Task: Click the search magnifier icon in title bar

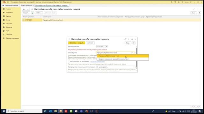Action: pyautogui.click(x=182, y=2)
